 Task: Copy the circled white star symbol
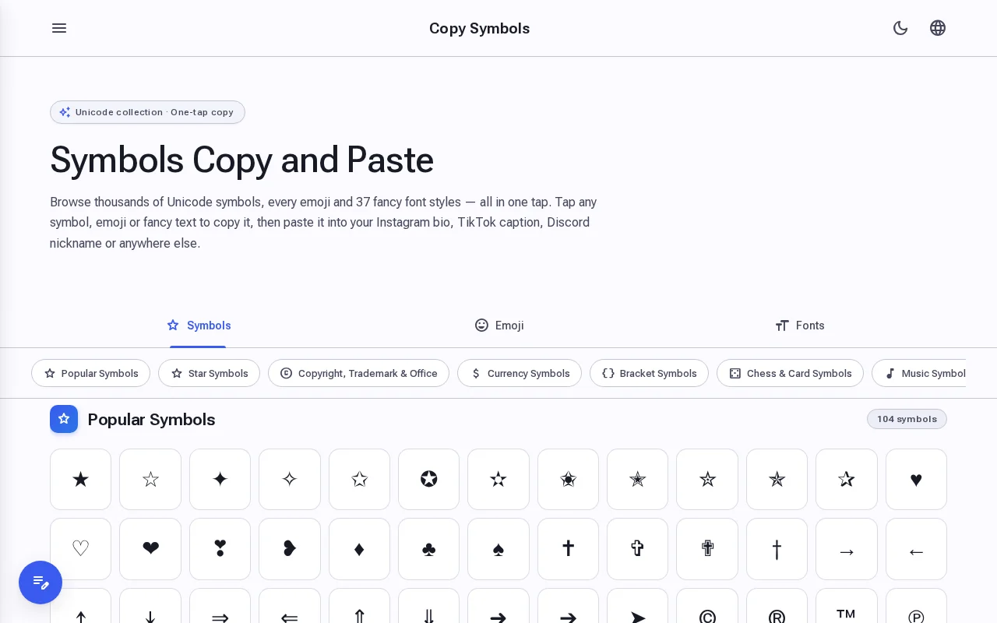click(x=428, y=479)
